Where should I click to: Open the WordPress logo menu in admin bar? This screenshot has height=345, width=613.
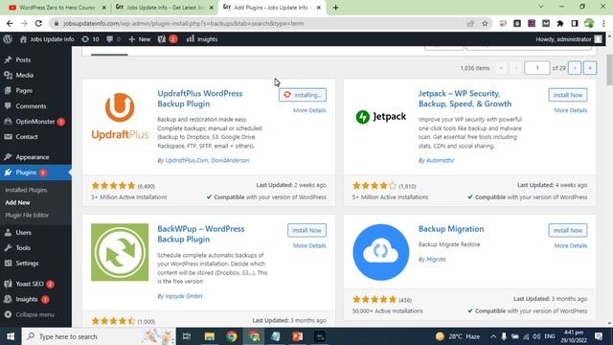[8, 39]
